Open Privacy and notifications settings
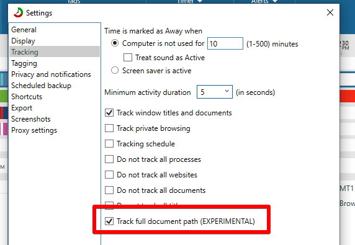Viewport: 355px width, 245px height. coord(51,74)
